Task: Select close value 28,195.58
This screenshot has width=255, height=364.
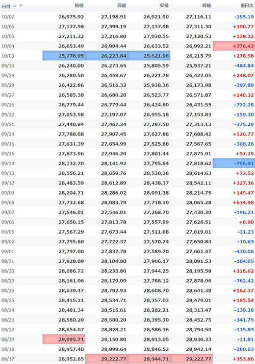Action: (198, 271)
